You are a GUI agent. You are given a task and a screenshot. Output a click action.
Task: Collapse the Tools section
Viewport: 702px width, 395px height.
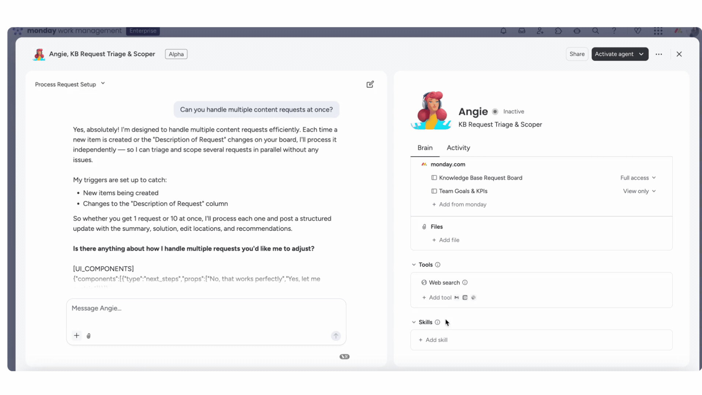[x=414, y=265]
